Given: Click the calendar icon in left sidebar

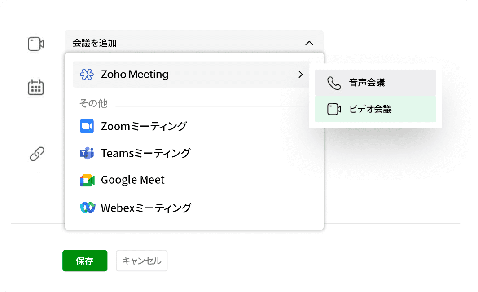Looking at the screenshot, I should pos(35,87).
